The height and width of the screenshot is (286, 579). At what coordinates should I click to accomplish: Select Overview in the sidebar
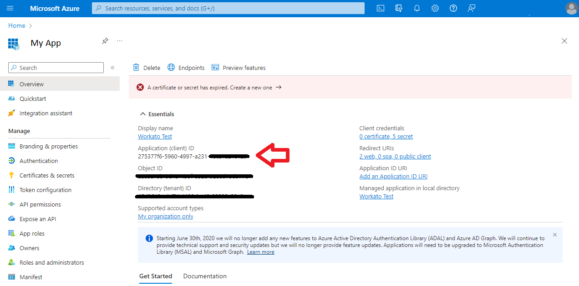point(60,84)
